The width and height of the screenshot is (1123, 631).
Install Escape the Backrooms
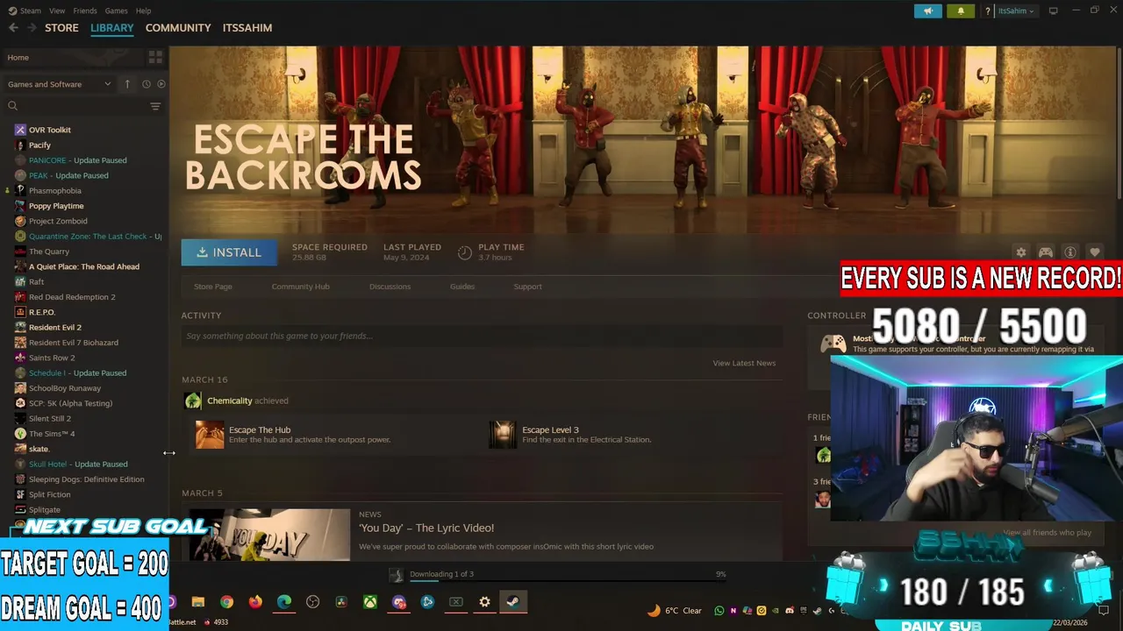click(229, 252)
